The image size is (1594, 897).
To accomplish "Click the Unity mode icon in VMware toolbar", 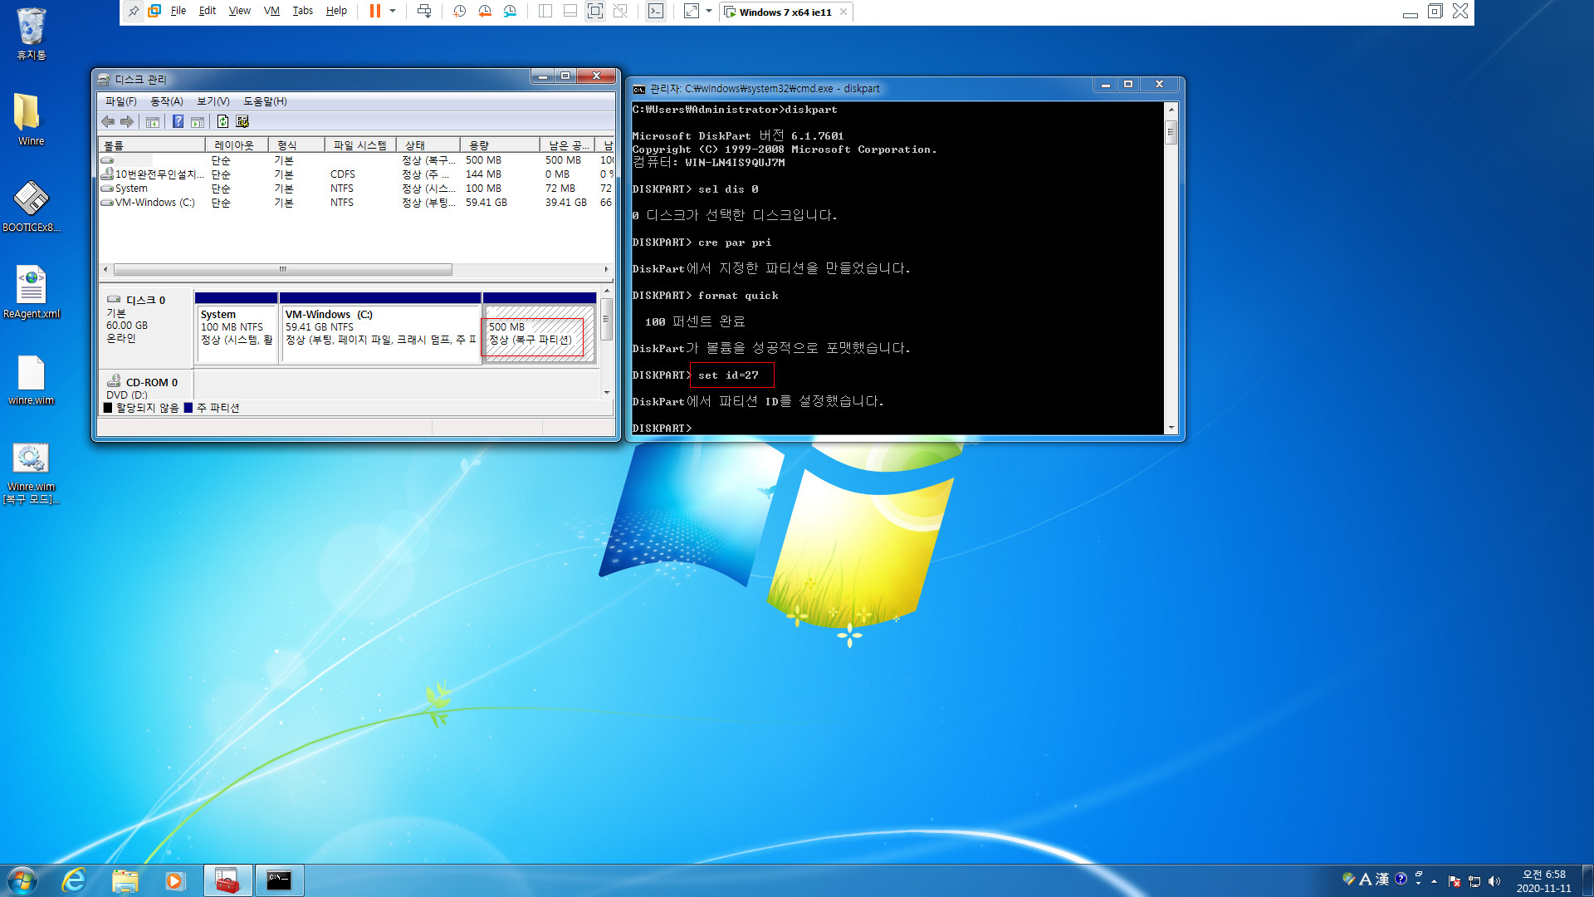I will point(620,12).
